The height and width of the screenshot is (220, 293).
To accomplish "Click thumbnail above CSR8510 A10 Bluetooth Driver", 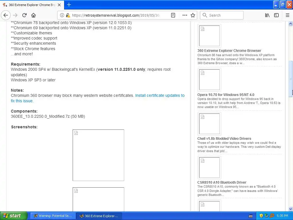I will point(209,167).
